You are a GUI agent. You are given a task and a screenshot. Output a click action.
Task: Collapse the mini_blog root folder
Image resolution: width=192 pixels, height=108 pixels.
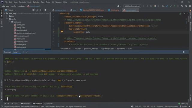pos(5,13)
